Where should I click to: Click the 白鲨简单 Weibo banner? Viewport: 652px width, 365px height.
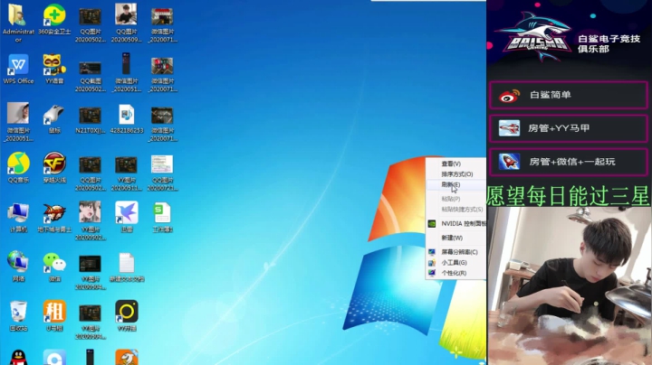(x=569, y=95)
